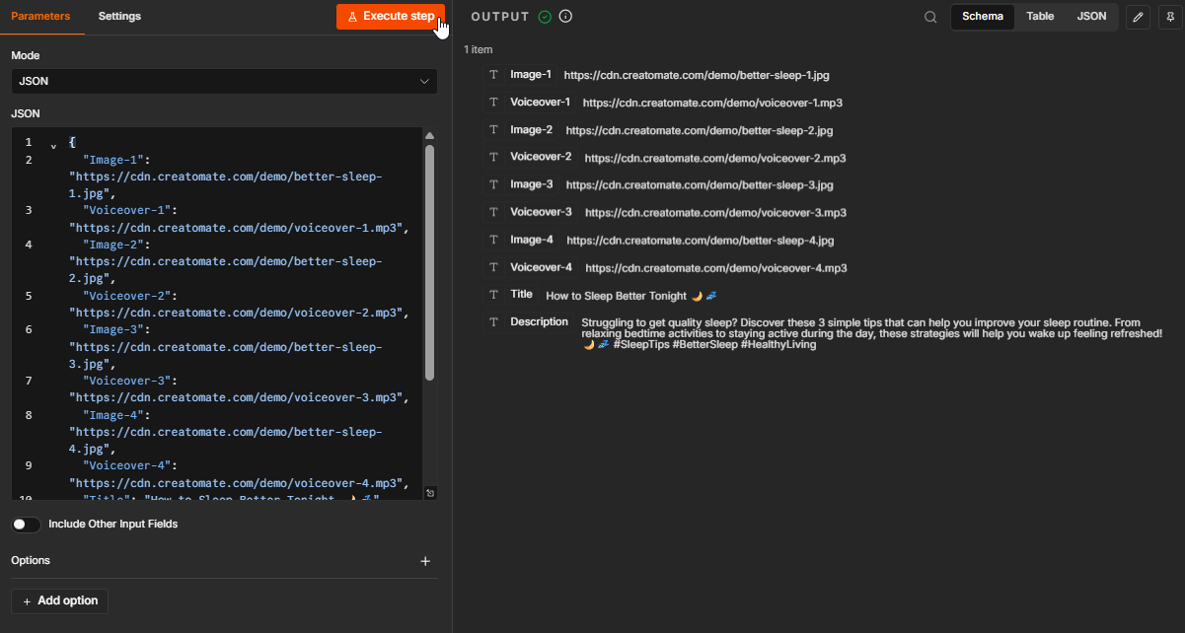Click the edit output pencil icon

click(1138, 17)
